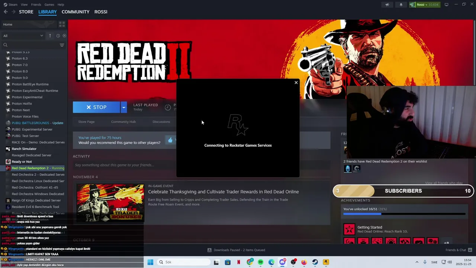Click the library search magnifier icon
This screenshot has width=476, height=268.
coord(5,45)
